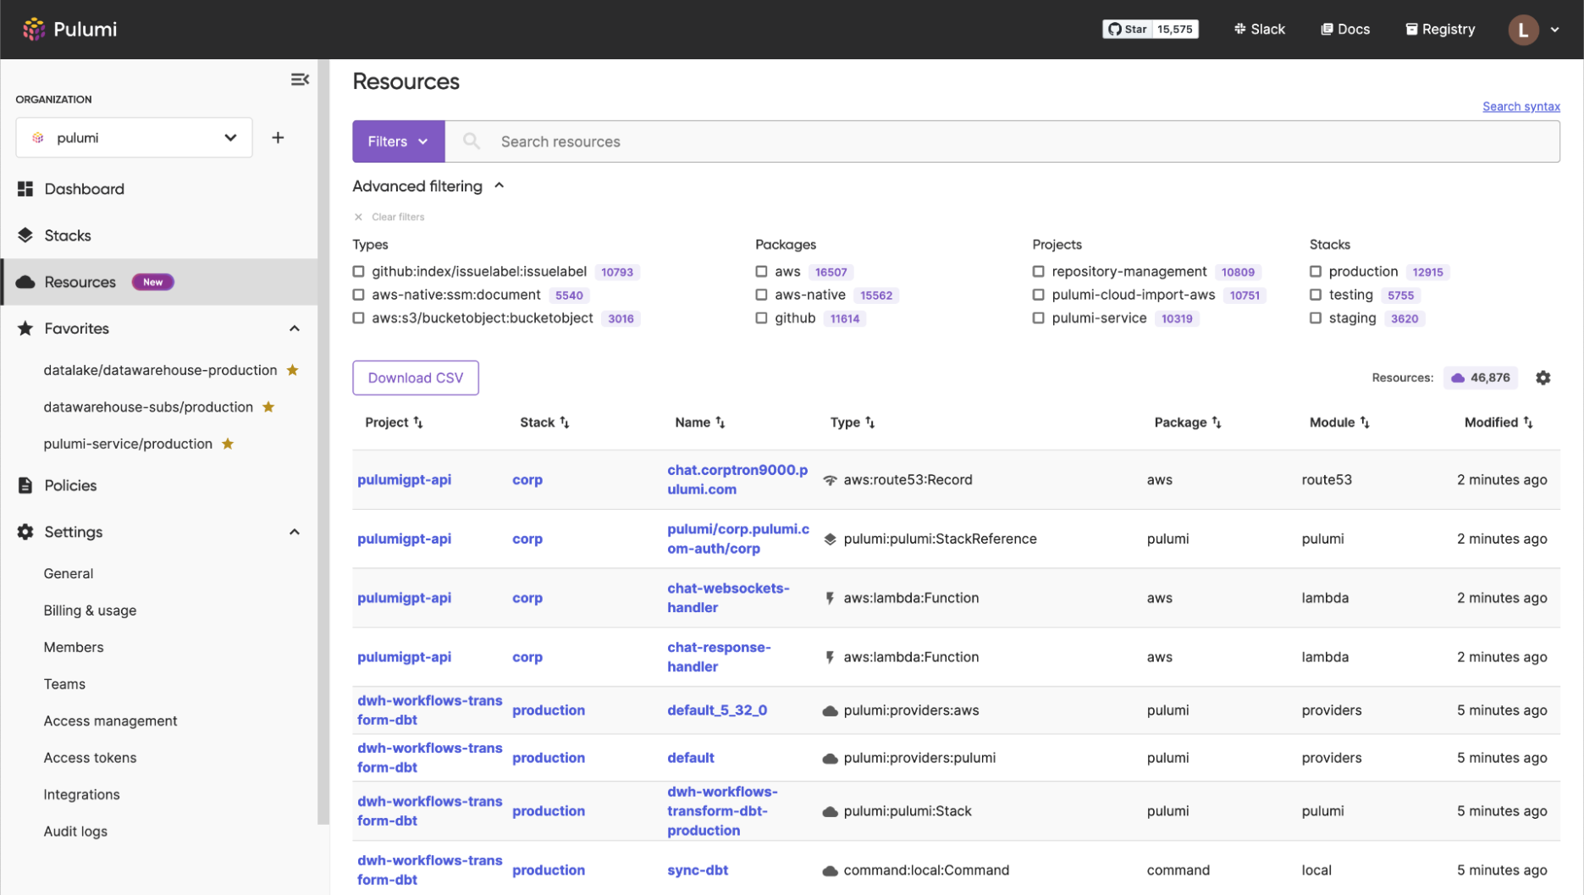Open General settings

click(x=69, y=573)
